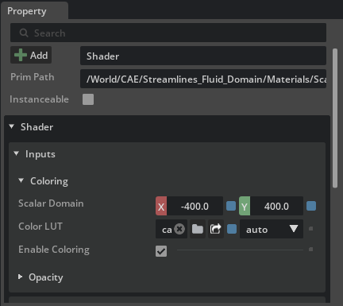Screen dimensions: 343x306
Task: Click the Instanceable label
Action: click(39, 99)
